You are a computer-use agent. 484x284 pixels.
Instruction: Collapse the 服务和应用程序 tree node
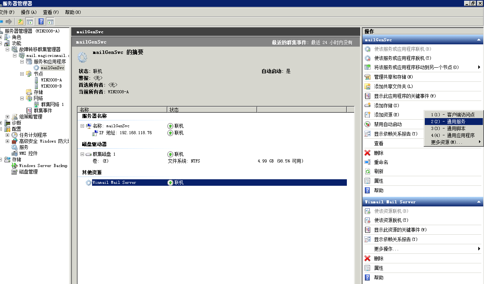tap(22, 62)
